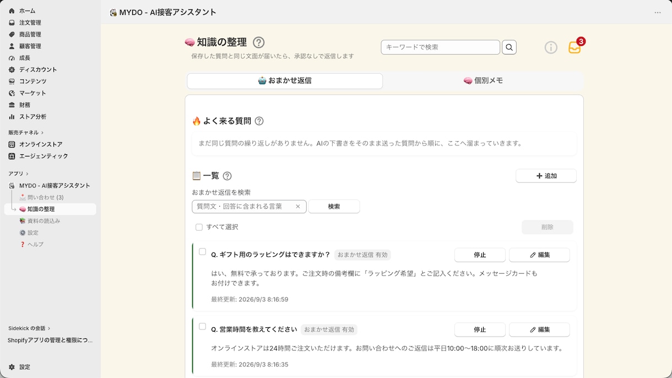Viewport: 672px width, 378px height.
Task: Click the おまかせ返信 有効 badge on 営業時間
Action: (329, 330)
